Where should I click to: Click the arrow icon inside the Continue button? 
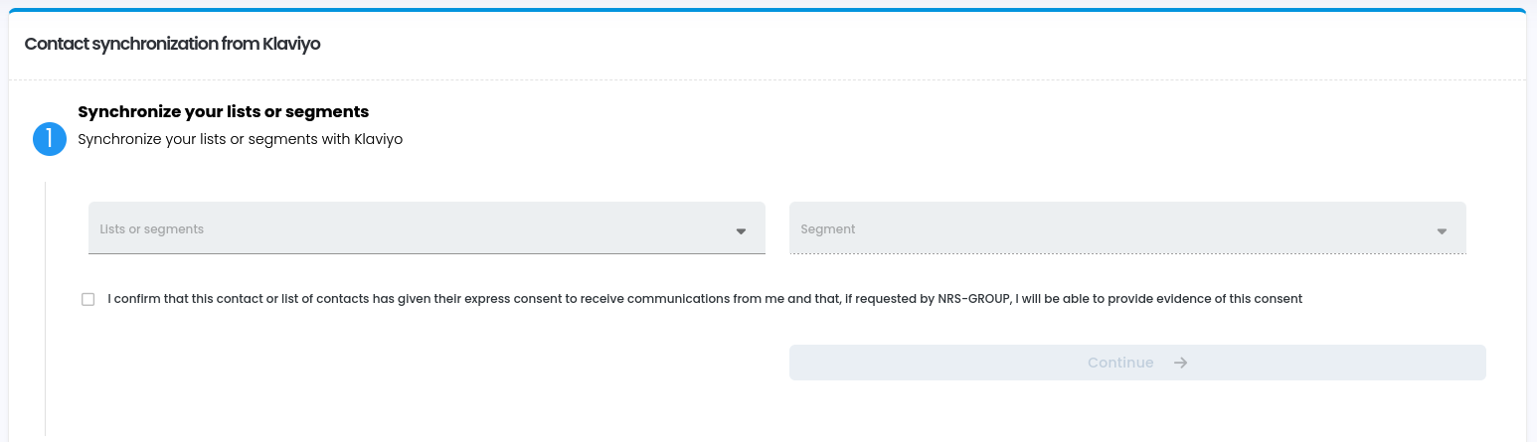[1180, 363]
